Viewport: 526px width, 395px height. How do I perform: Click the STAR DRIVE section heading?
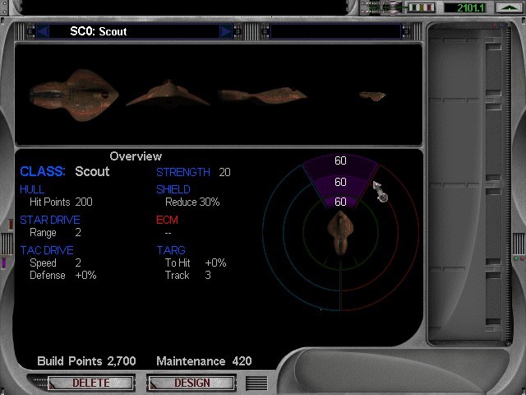coord(50,220)
